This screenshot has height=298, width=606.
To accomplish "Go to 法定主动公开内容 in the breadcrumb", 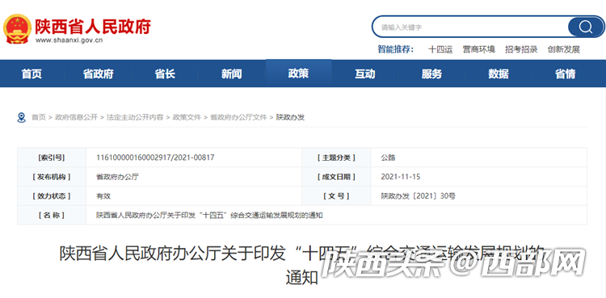I will click(134, 117).
